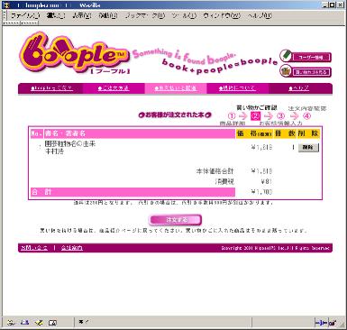
Task: Open the Navigator icon in the status bar
Action: tap(11, 323)
